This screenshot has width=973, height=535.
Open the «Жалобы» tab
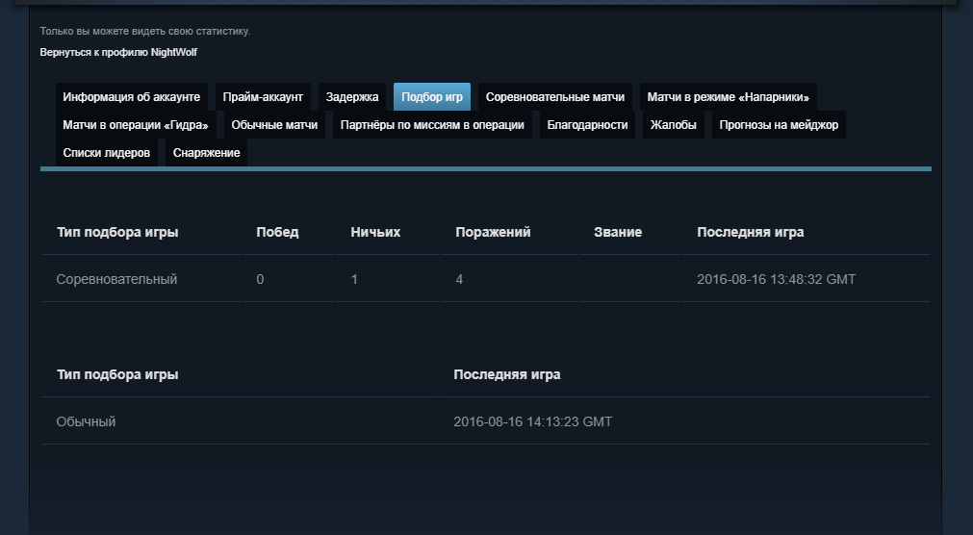pyautogui.click(x=674, y=125)
